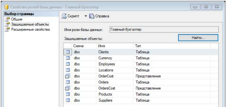Select the Employees table icon
The width and height of the screenshot is (226, 107).
click(x=68, y=64)
